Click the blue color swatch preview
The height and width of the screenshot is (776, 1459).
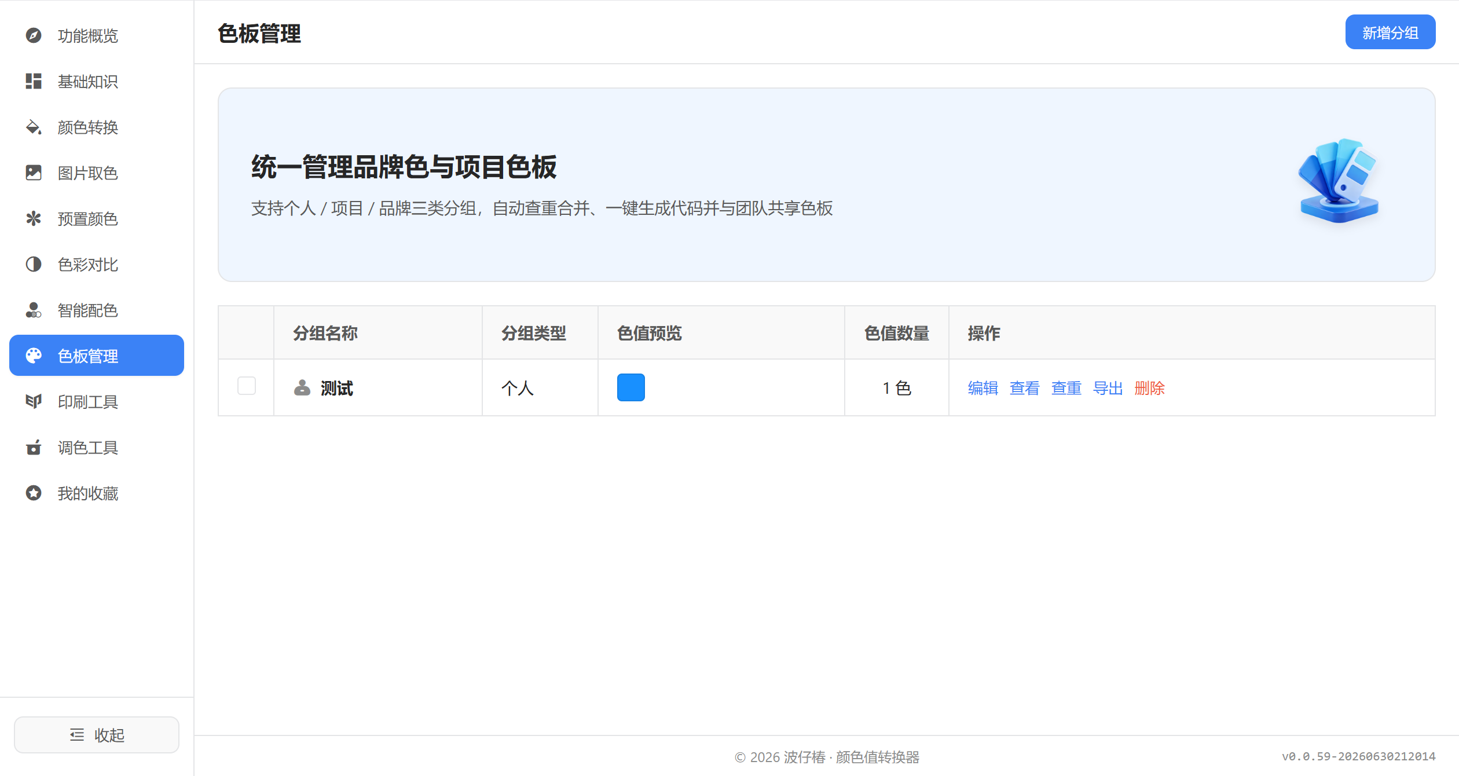tap(631, 387)
